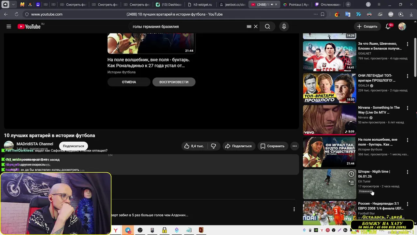Viewport: 417px width, 235px height.
Task: Open options for Россия - Нидерланды video
Action: click(407, 204)
